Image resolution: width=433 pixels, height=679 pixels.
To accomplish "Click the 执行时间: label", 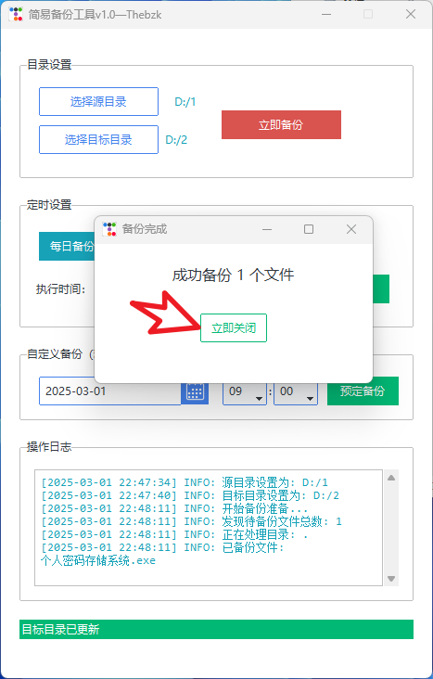I will (61, 288).
